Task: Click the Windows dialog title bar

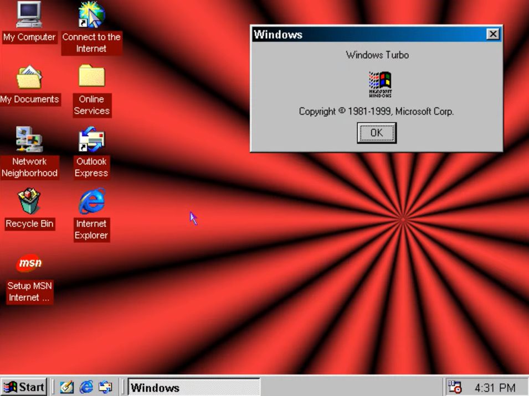Action: 377,34
